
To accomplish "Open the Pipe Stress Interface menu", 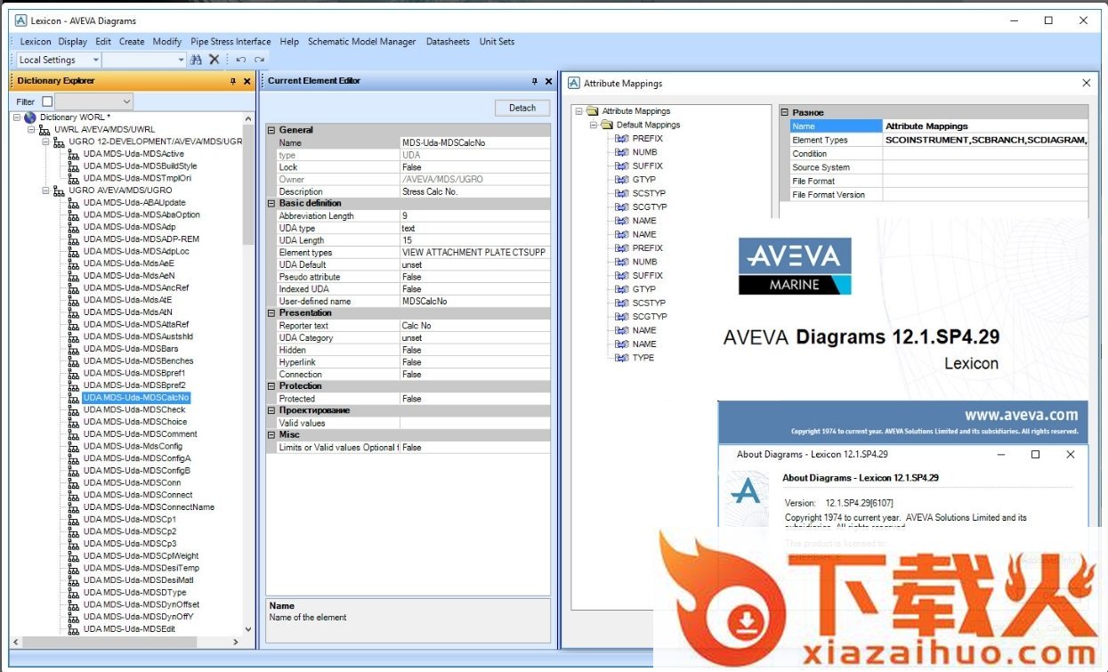I will tap(230, 41).
